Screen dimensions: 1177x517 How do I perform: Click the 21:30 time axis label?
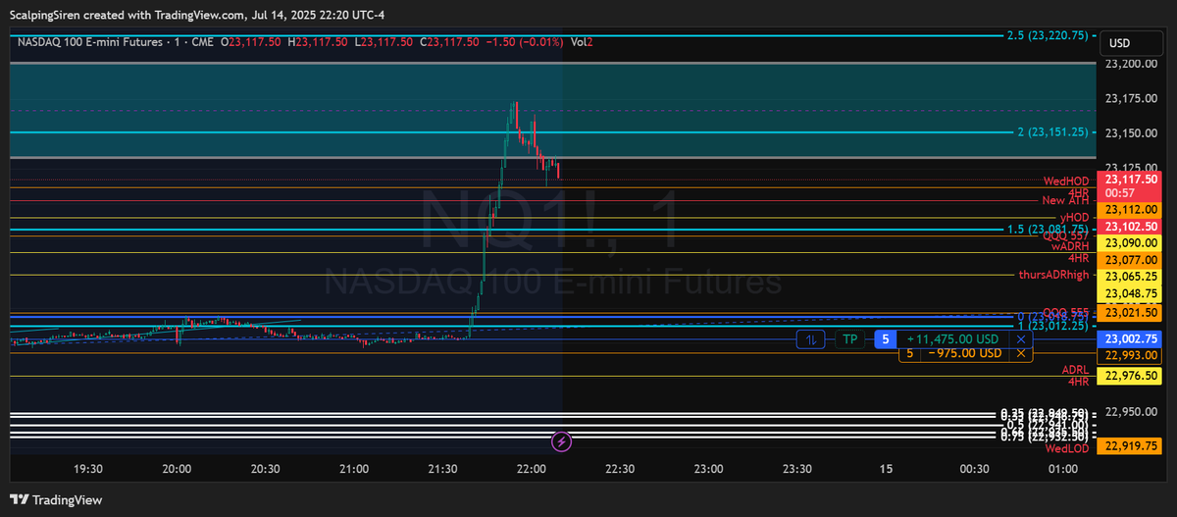coord(442,469)
